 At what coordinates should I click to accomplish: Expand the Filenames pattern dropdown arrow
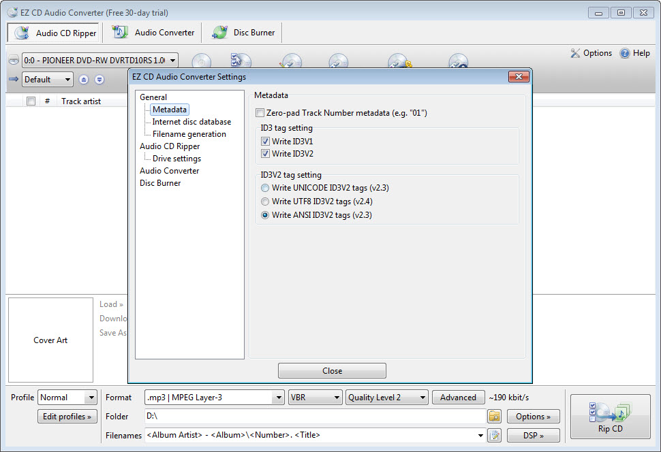480,435
